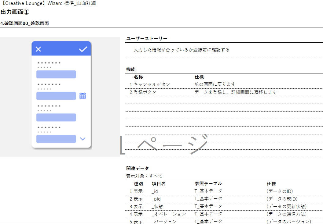Click the checkmark register icon in mockup
The image size is (323, 224).
tap(83, 49)
